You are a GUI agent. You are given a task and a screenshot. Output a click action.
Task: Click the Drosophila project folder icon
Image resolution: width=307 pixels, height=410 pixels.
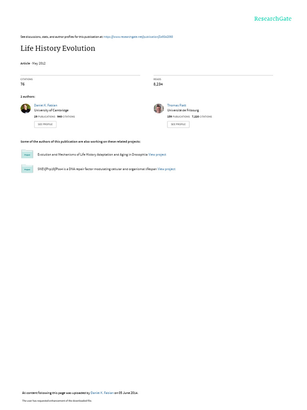coord(27,154)
